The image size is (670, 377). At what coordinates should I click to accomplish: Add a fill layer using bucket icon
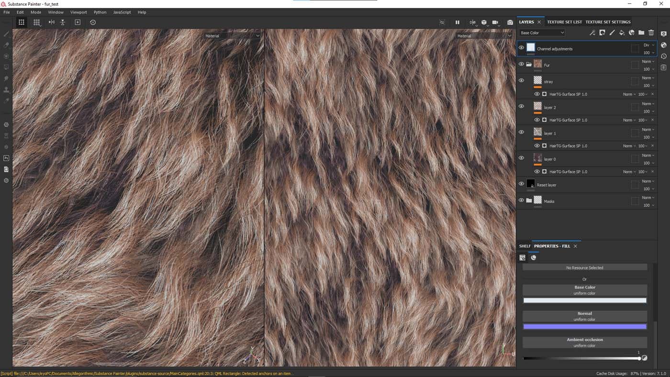622,33
